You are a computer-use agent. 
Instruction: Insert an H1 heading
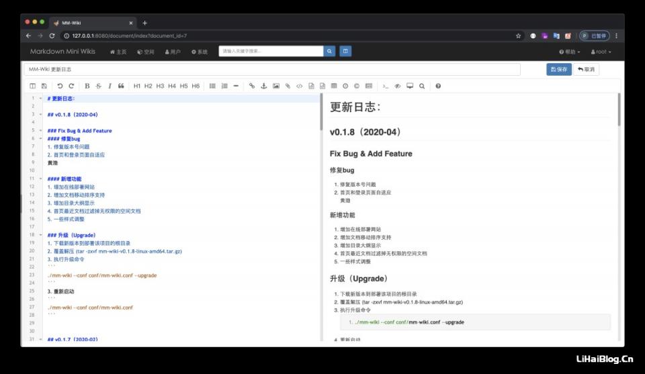[137, 86]
